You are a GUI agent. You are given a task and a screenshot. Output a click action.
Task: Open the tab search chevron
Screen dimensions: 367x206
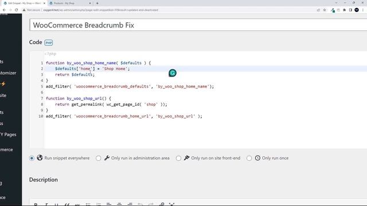coord(337,3)
